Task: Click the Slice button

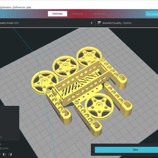Action: (126, 150)
